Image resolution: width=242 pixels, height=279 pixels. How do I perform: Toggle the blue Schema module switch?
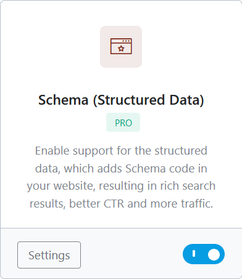pyautogui.click(x=204, y=254)
